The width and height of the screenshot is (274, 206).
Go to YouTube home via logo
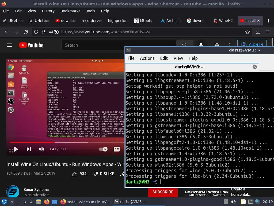pyautogui.click(x=31, y=45)
